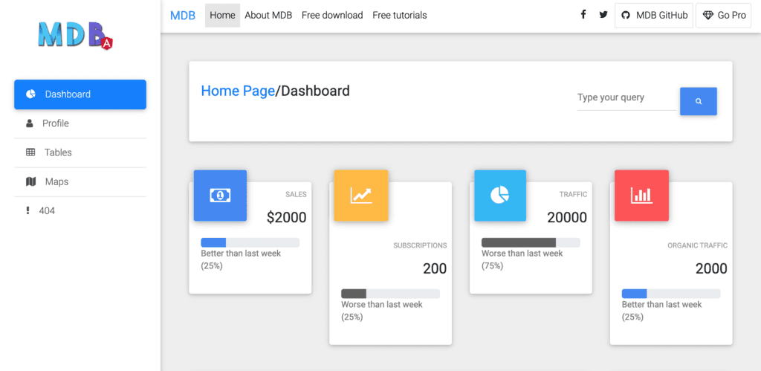Click the magnifier search icon button
The image size is (761, 371).
[x=699, y=102]
